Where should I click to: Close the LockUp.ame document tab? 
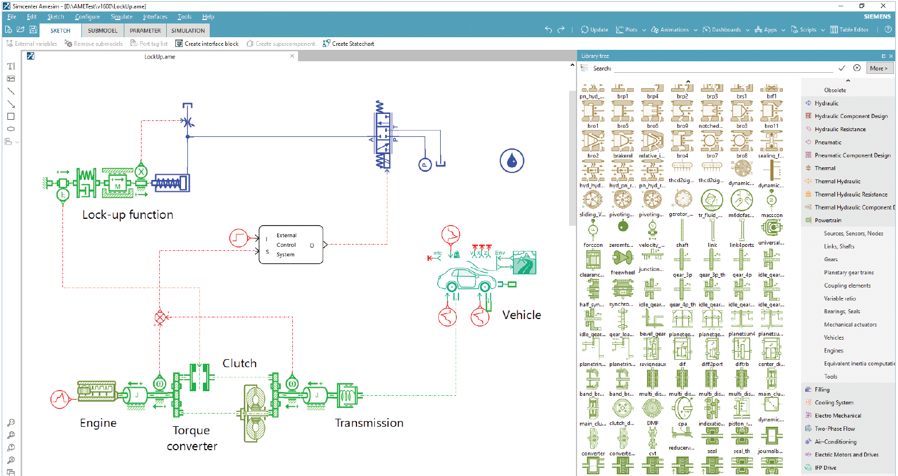[x=292, y=56]
